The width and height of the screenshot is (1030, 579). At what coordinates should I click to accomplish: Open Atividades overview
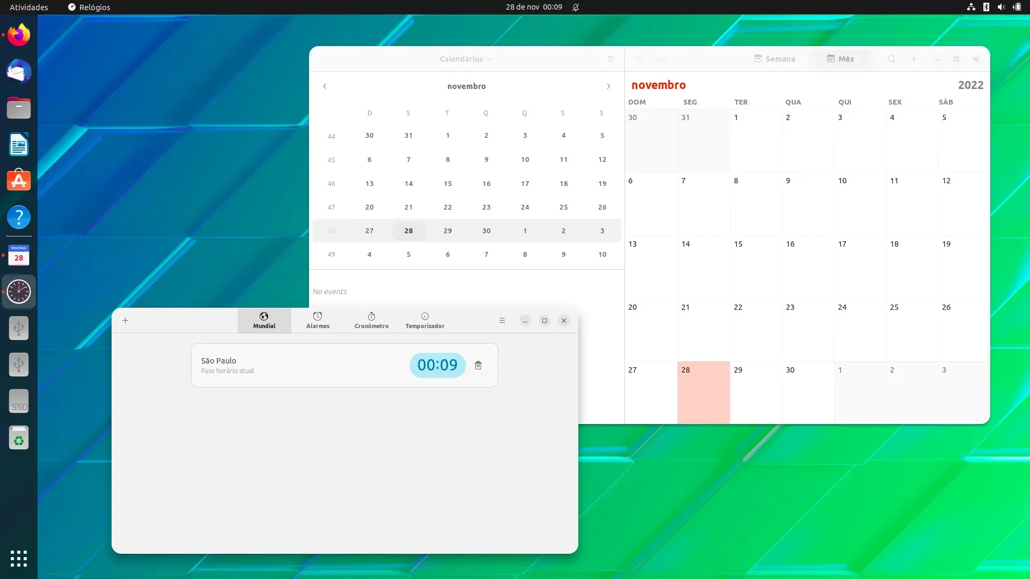coord(29,7)
